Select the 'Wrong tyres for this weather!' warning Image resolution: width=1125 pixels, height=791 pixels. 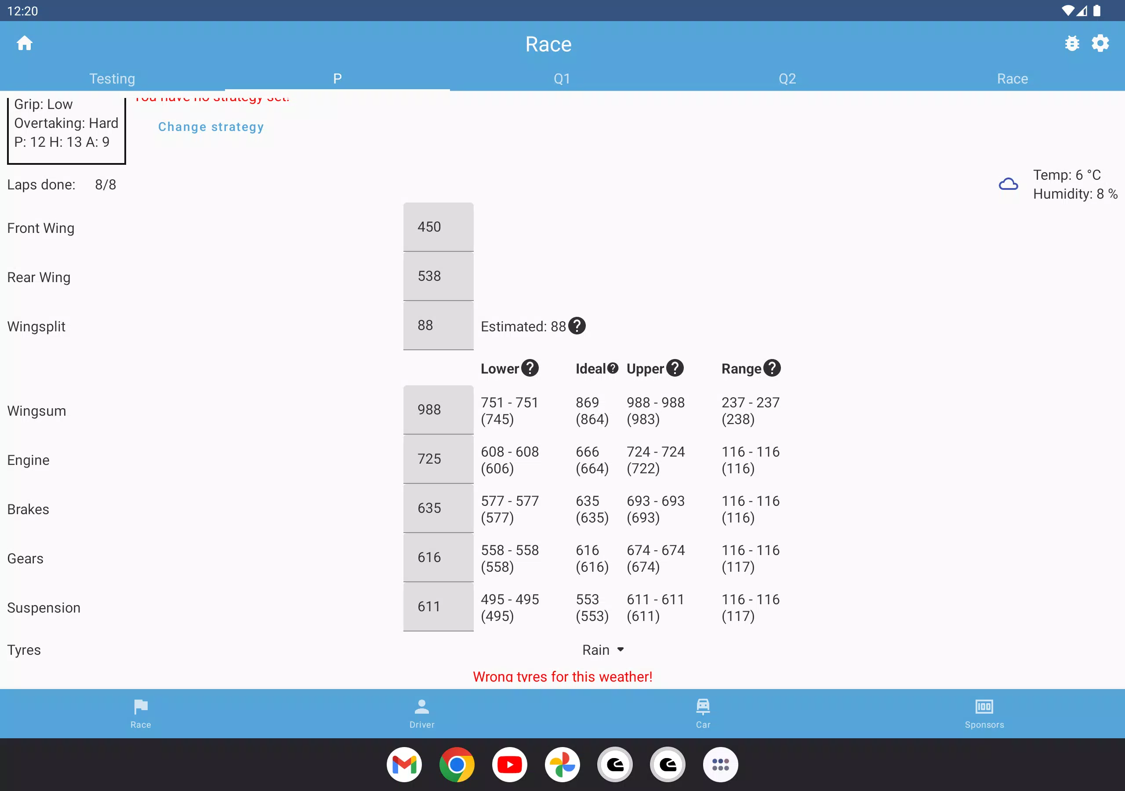562,677
